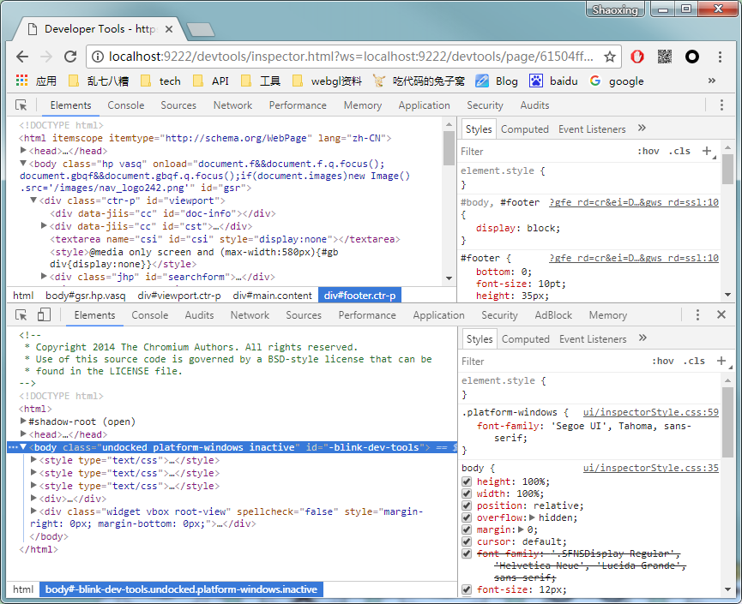The height and width of the screenshot is (604, 742).
Task: Open the red Opera-style extension icon
Action: (x=637, y=57)
